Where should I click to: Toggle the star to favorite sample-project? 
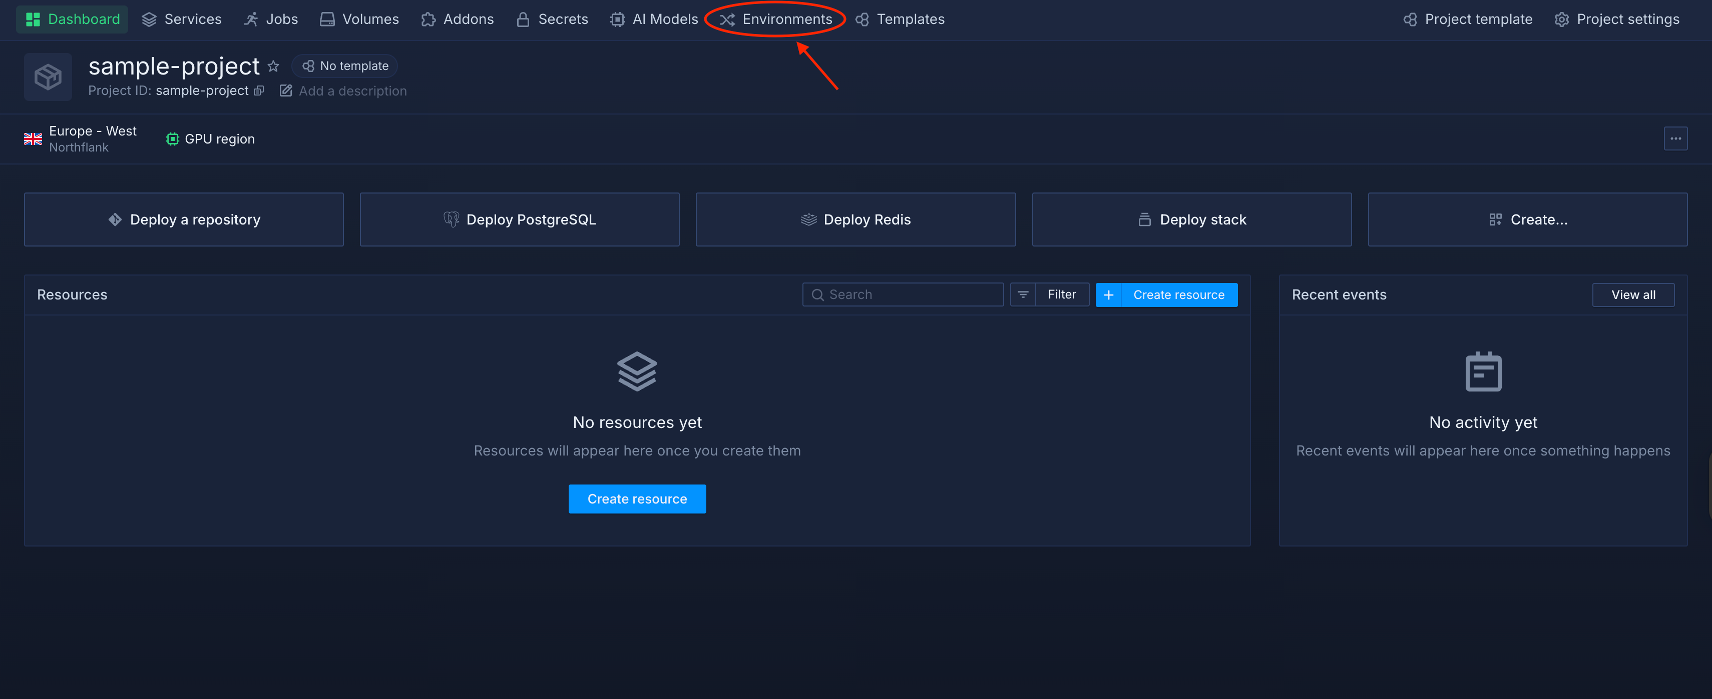click(273, 65)
